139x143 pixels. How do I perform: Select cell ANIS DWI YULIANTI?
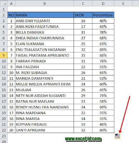44,21
